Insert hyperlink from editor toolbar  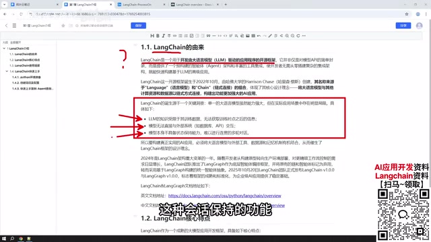174,36
